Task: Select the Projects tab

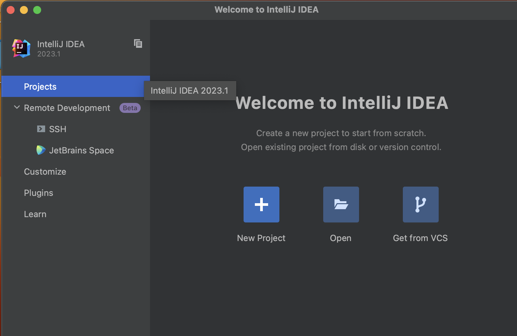Action: (x=40, y=87)
